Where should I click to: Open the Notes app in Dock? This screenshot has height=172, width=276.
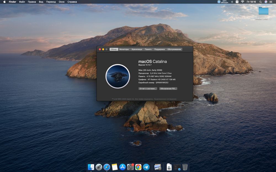click(115, 167)
